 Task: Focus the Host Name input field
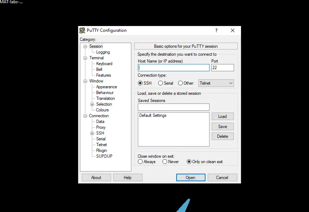point(173,68)
